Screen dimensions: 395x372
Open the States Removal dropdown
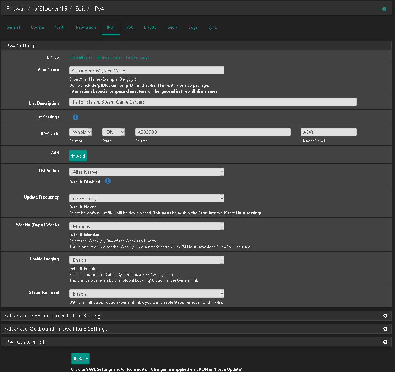147,294
